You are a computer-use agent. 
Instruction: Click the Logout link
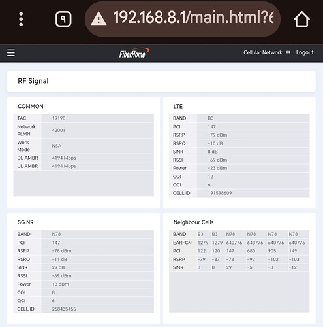[305, 52]
